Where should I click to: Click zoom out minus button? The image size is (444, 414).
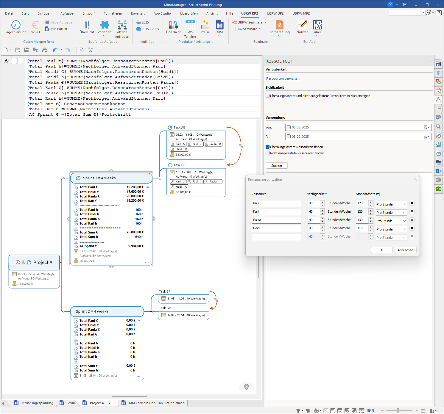click(382, 410)
